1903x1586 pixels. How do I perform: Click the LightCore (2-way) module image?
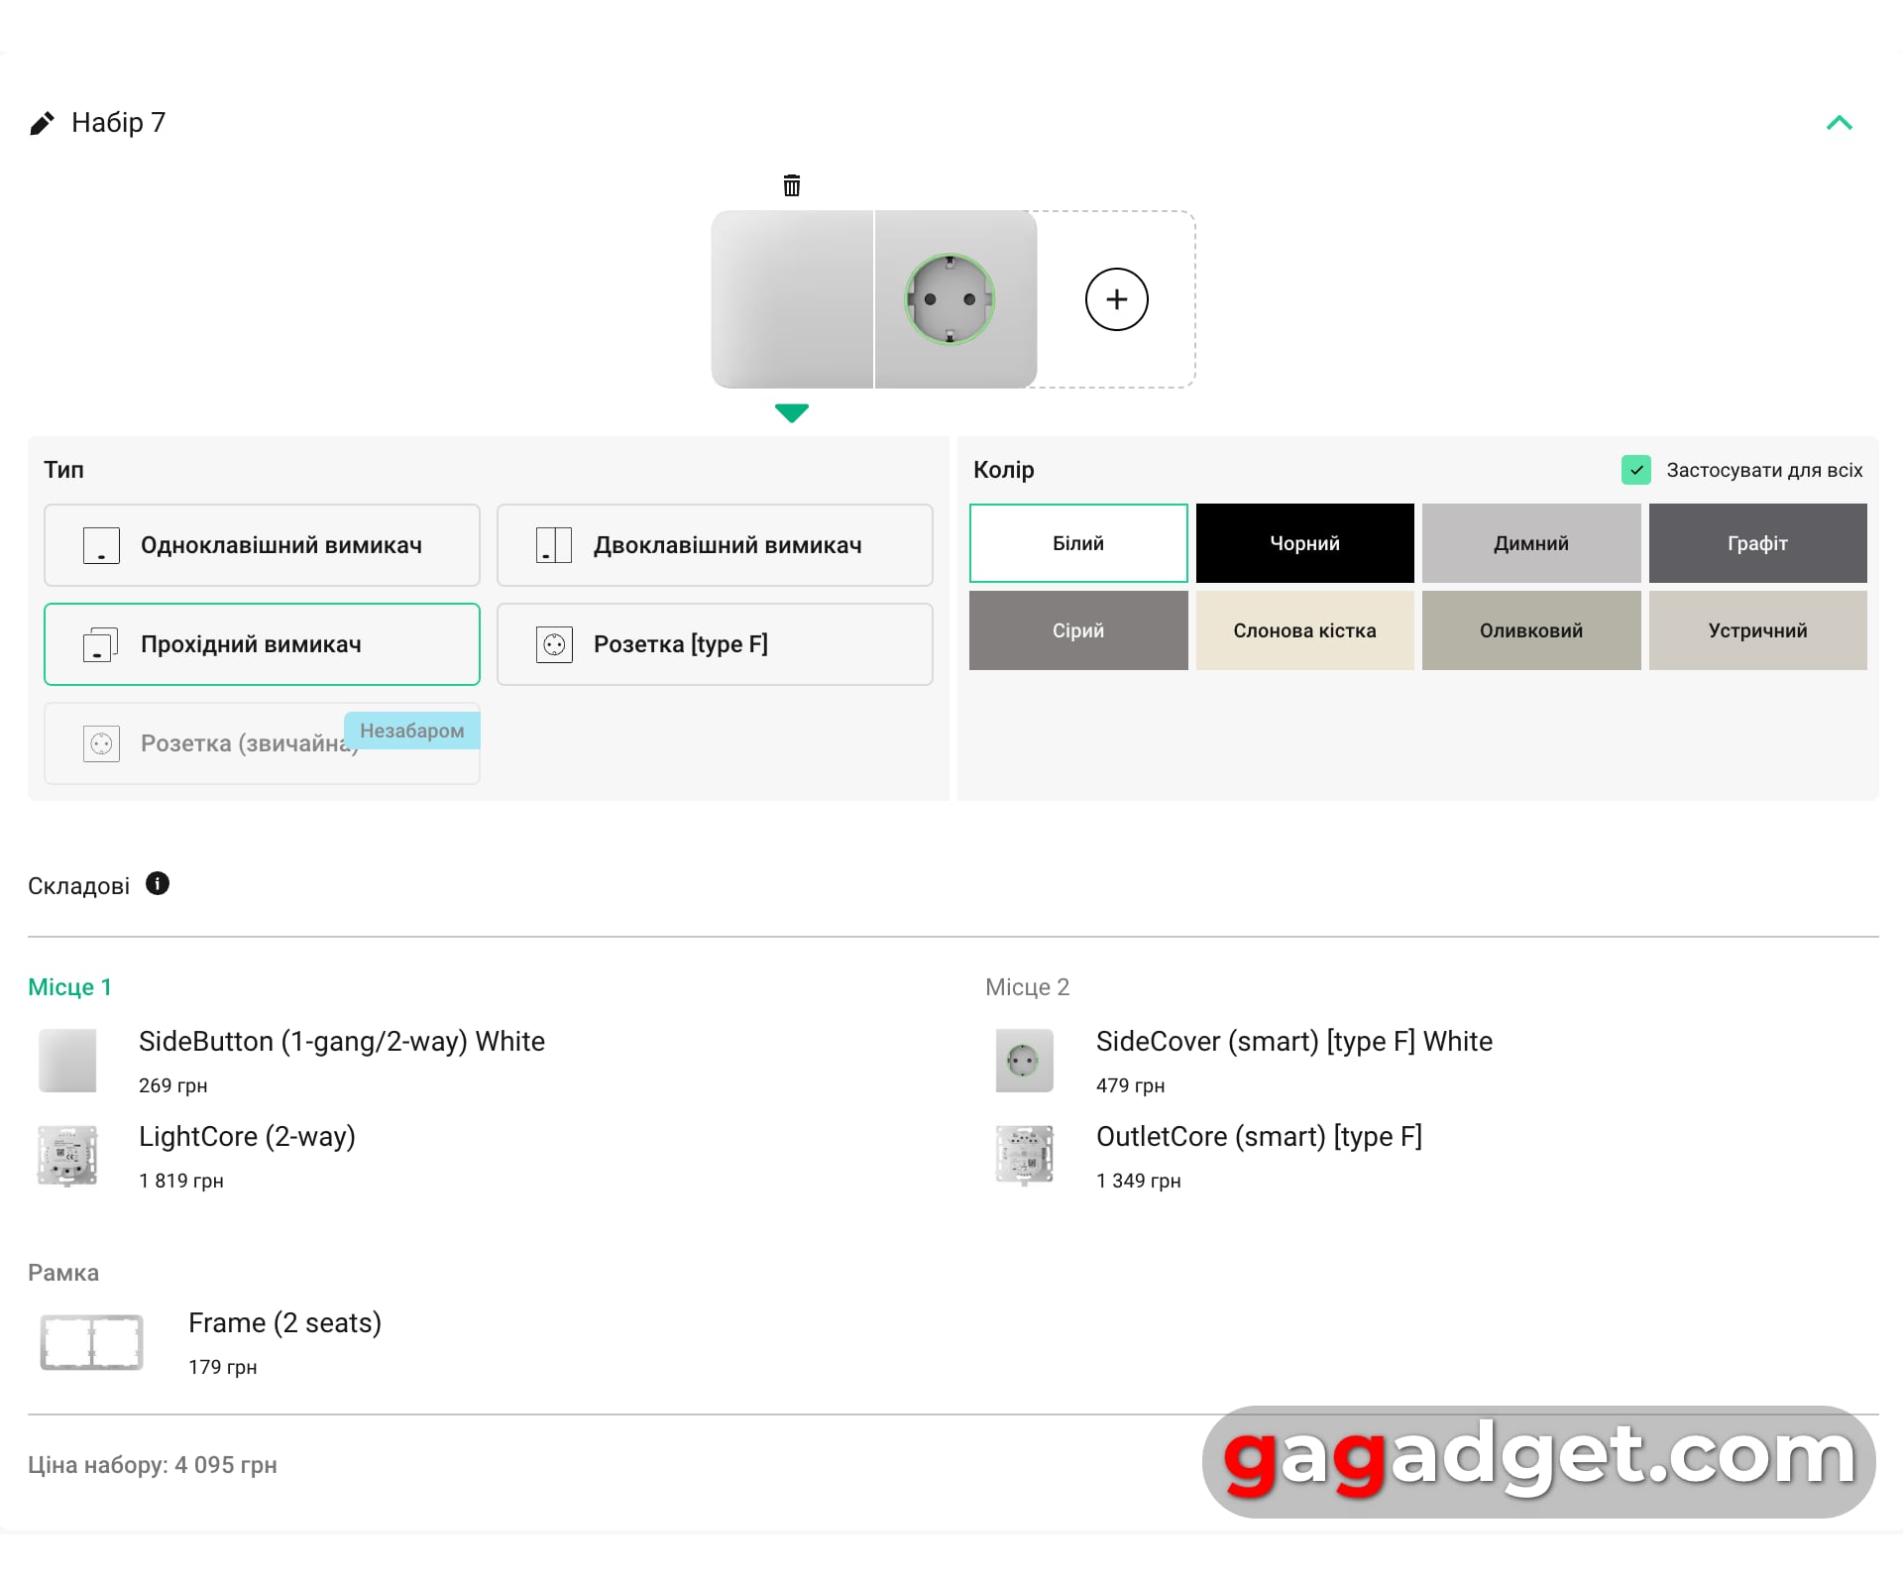pos(67,1155)
